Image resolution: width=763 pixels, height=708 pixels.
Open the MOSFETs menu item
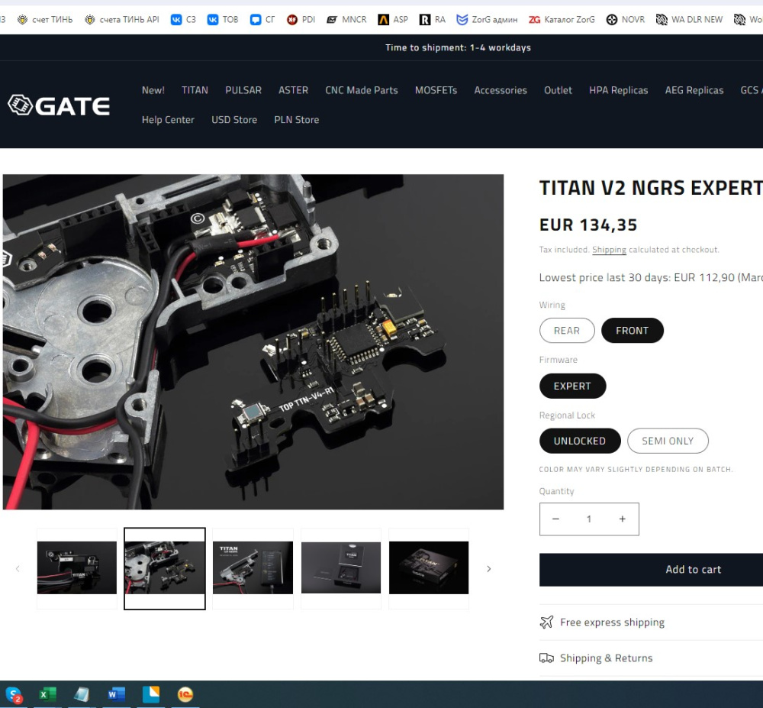pyautogui.click(x=436, y=90)
